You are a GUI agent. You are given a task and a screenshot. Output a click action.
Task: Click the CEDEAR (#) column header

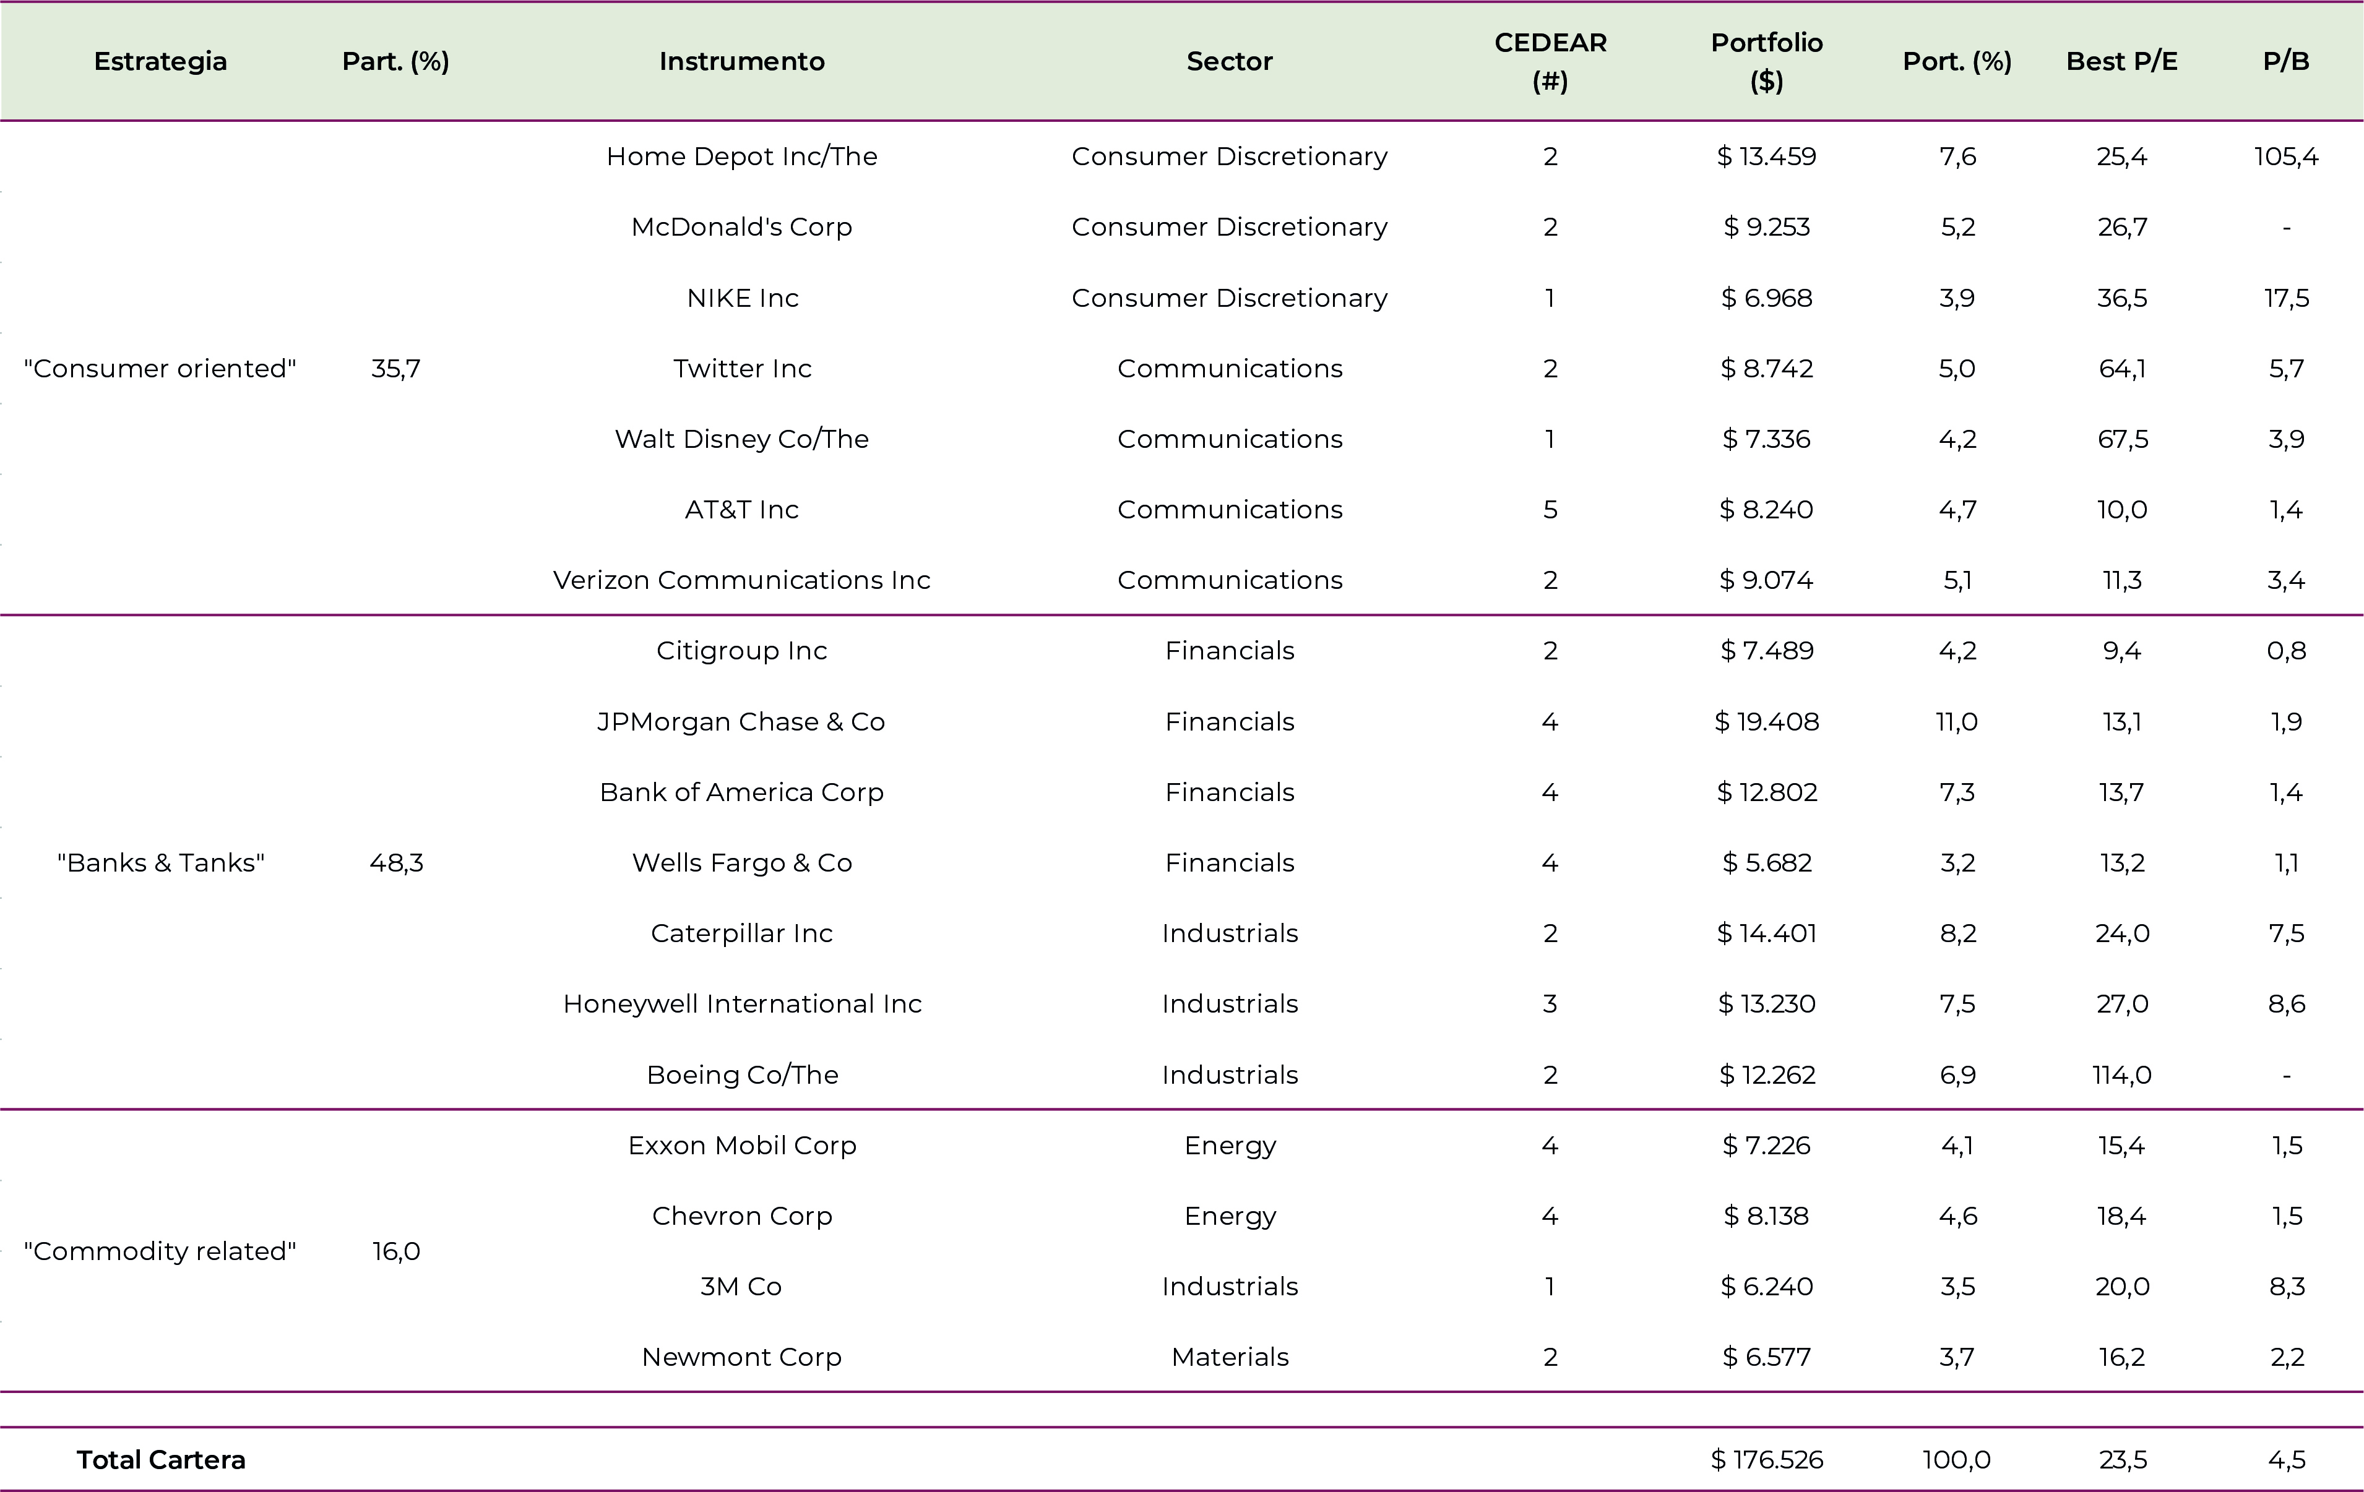point(1550,61)
